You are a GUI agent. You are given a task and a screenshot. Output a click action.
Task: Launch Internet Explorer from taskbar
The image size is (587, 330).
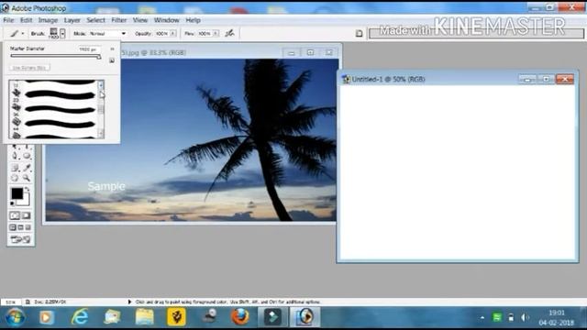(80, 317)
